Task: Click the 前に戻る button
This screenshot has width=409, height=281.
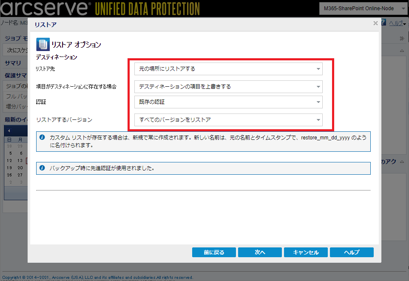Action: [x=214, y=252]
